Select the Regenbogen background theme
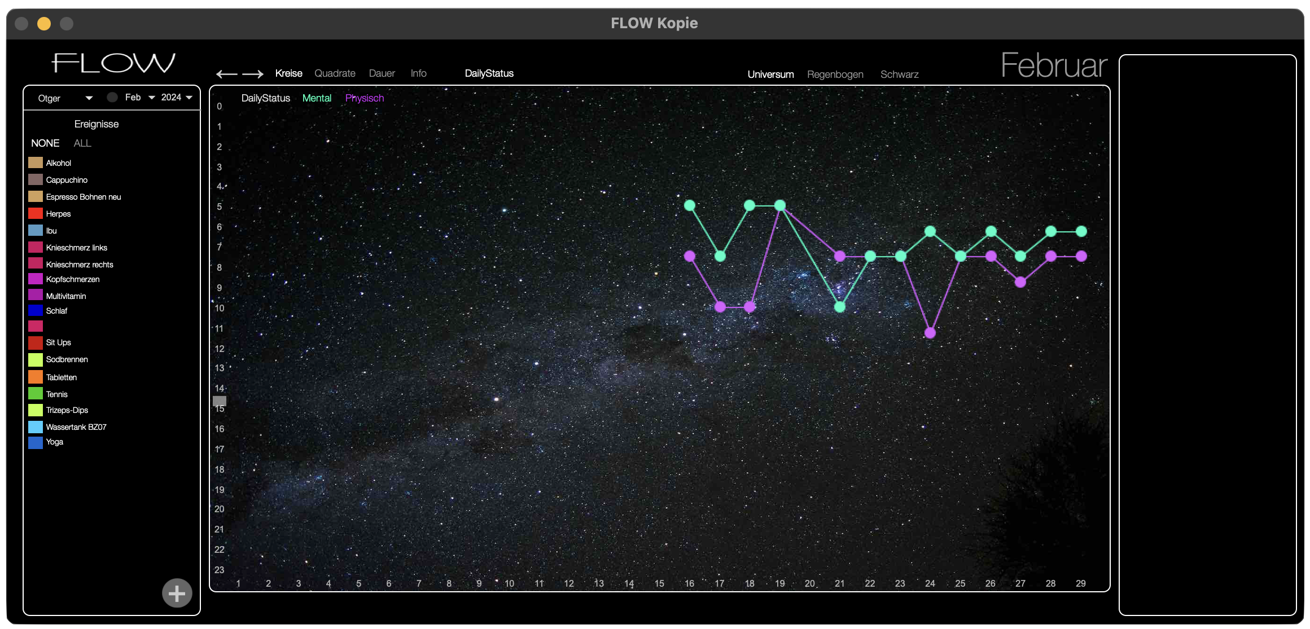1310x629 pixels. coord(835,74)
